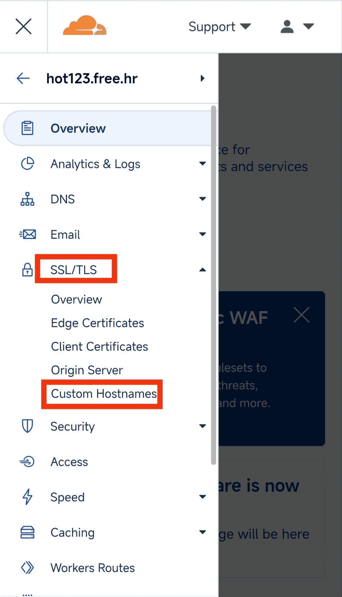Open the Origin Server page
342x597 pixels.
click(87, 370)
